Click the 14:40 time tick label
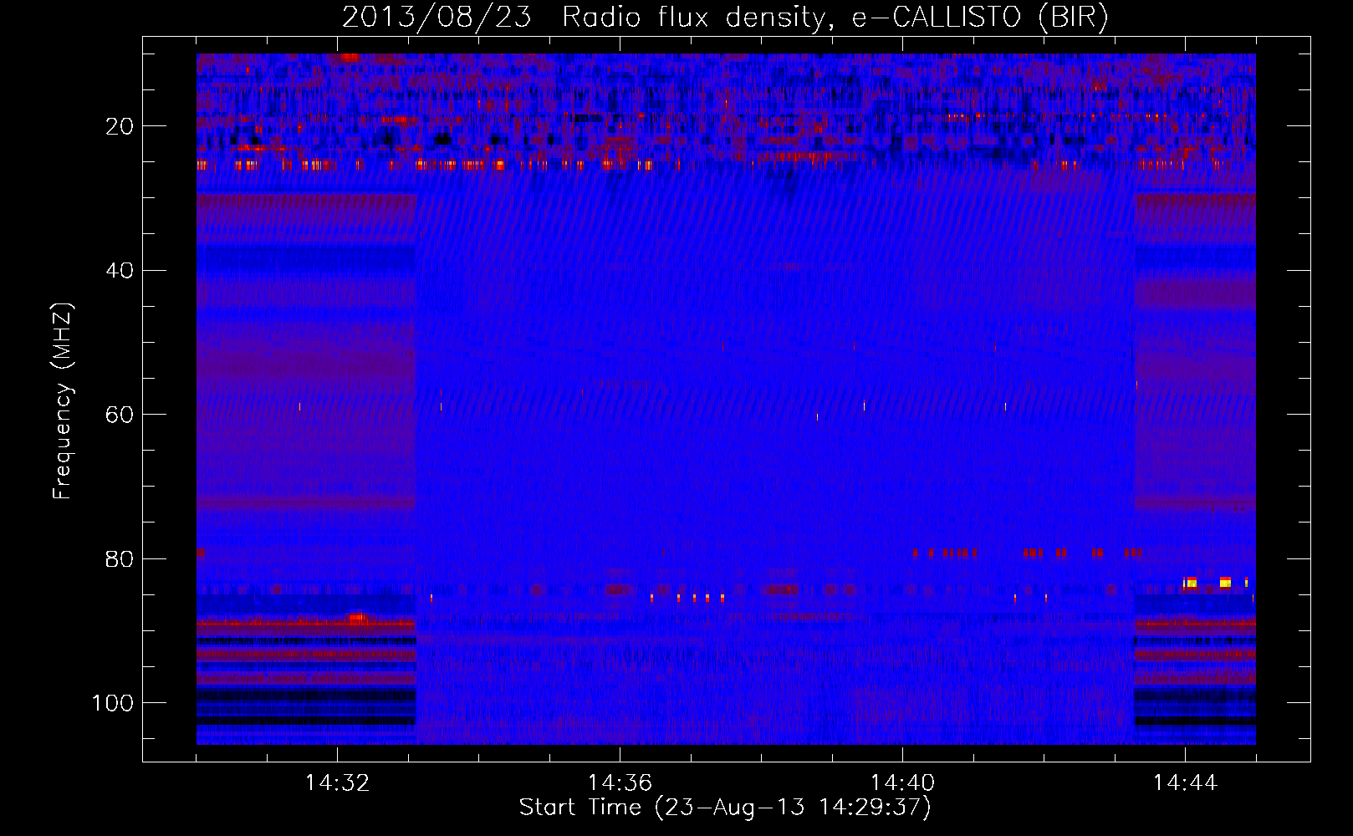1353x836 pixels. (902, 783)
